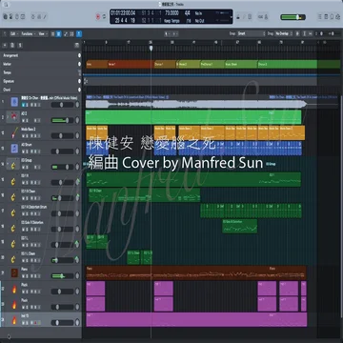Click the Marker global track label
The image size is (343, 343).
(x=7, y=64)
